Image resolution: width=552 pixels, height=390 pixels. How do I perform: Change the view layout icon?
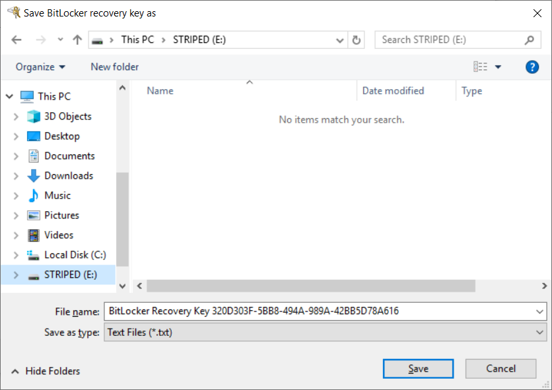point(480,67)
